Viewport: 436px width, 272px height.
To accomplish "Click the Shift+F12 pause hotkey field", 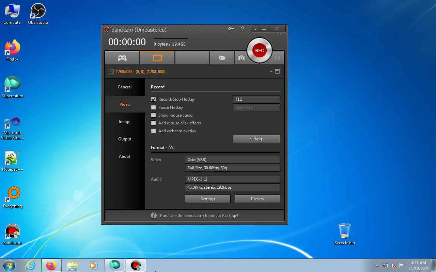I will (256, 107).
